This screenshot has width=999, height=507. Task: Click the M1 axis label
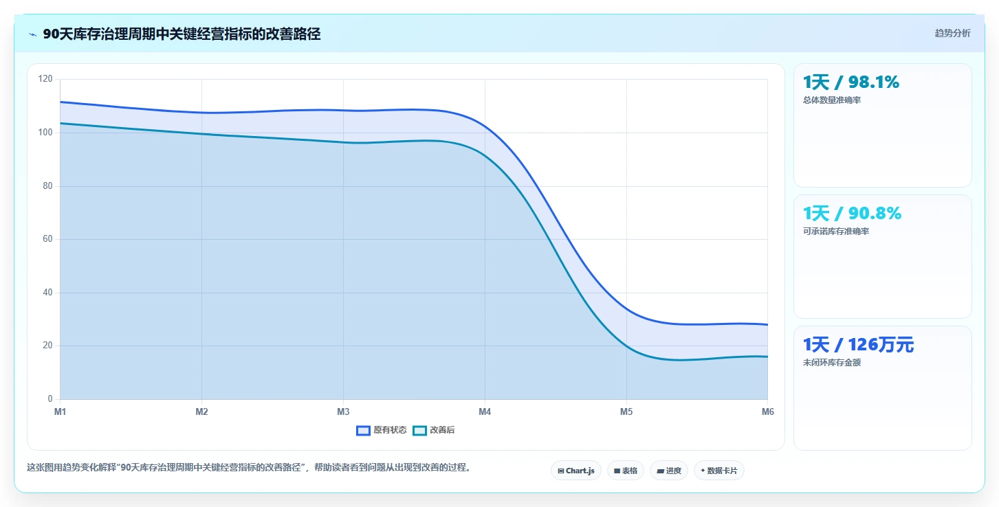click(x=60, y=412)
